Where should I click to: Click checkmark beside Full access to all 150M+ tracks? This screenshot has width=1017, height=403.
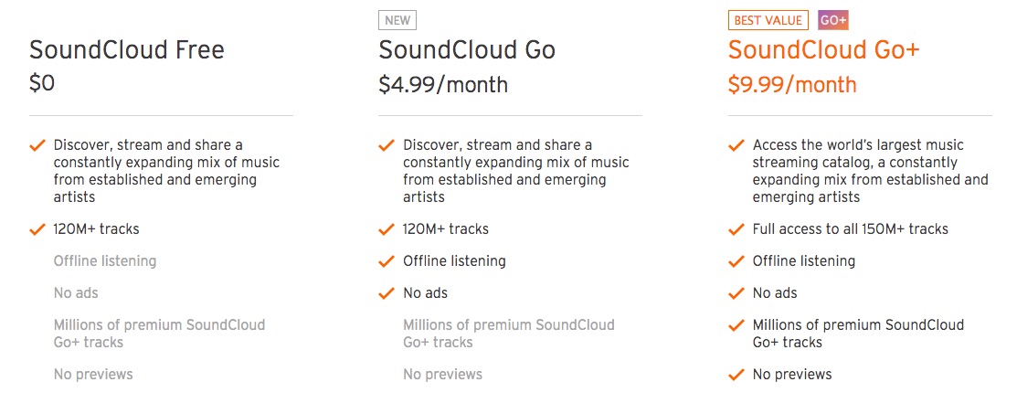[x=736, y=228]
